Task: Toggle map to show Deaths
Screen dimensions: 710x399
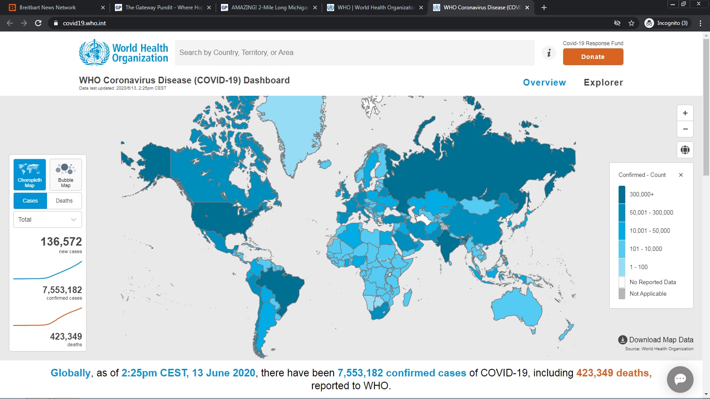Action: coord(64,201)
